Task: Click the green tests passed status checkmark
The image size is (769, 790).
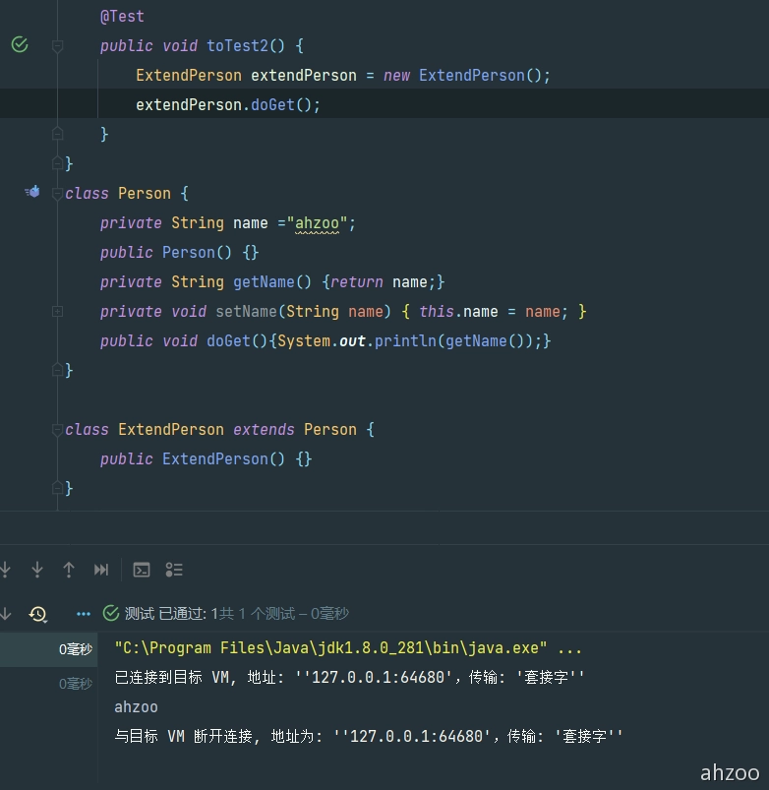Action: pos(111,613)
